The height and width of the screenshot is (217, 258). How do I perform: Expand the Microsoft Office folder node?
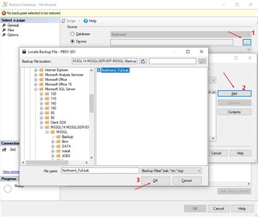(x=36, y=79)
